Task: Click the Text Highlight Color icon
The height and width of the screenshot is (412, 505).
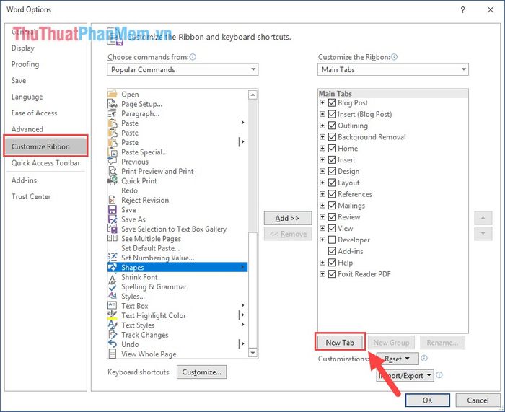Action: pos(113,315)
